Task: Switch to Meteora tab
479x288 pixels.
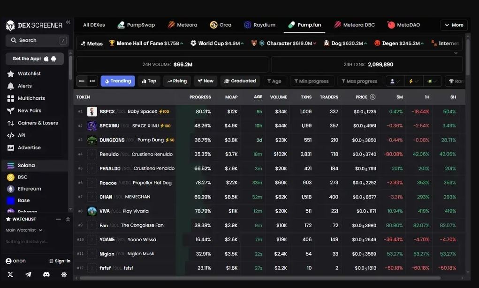Action: (x=182, y=25)
